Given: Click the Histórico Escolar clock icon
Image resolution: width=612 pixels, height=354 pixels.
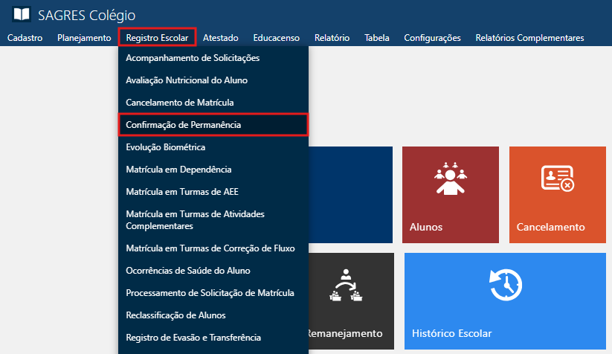Looking at the screenshot, I should 505,286.
